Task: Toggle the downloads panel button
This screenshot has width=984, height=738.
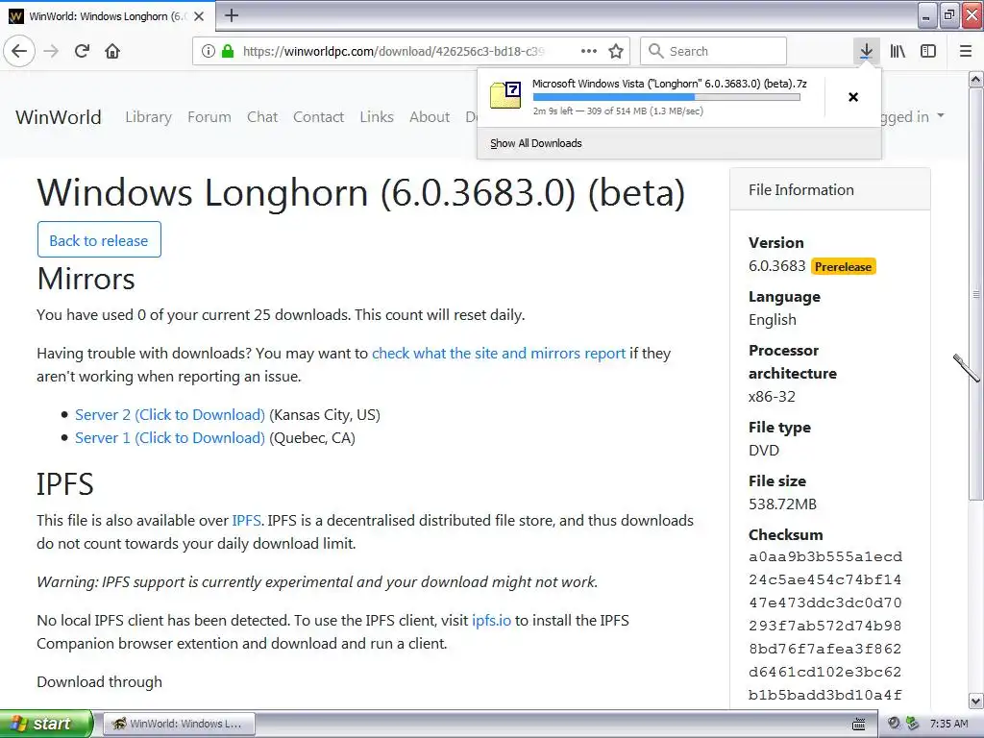Action: click(866, 51)
